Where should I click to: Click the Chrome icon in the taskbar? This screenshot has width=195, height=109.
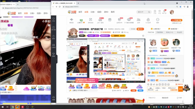coord(12,107)
